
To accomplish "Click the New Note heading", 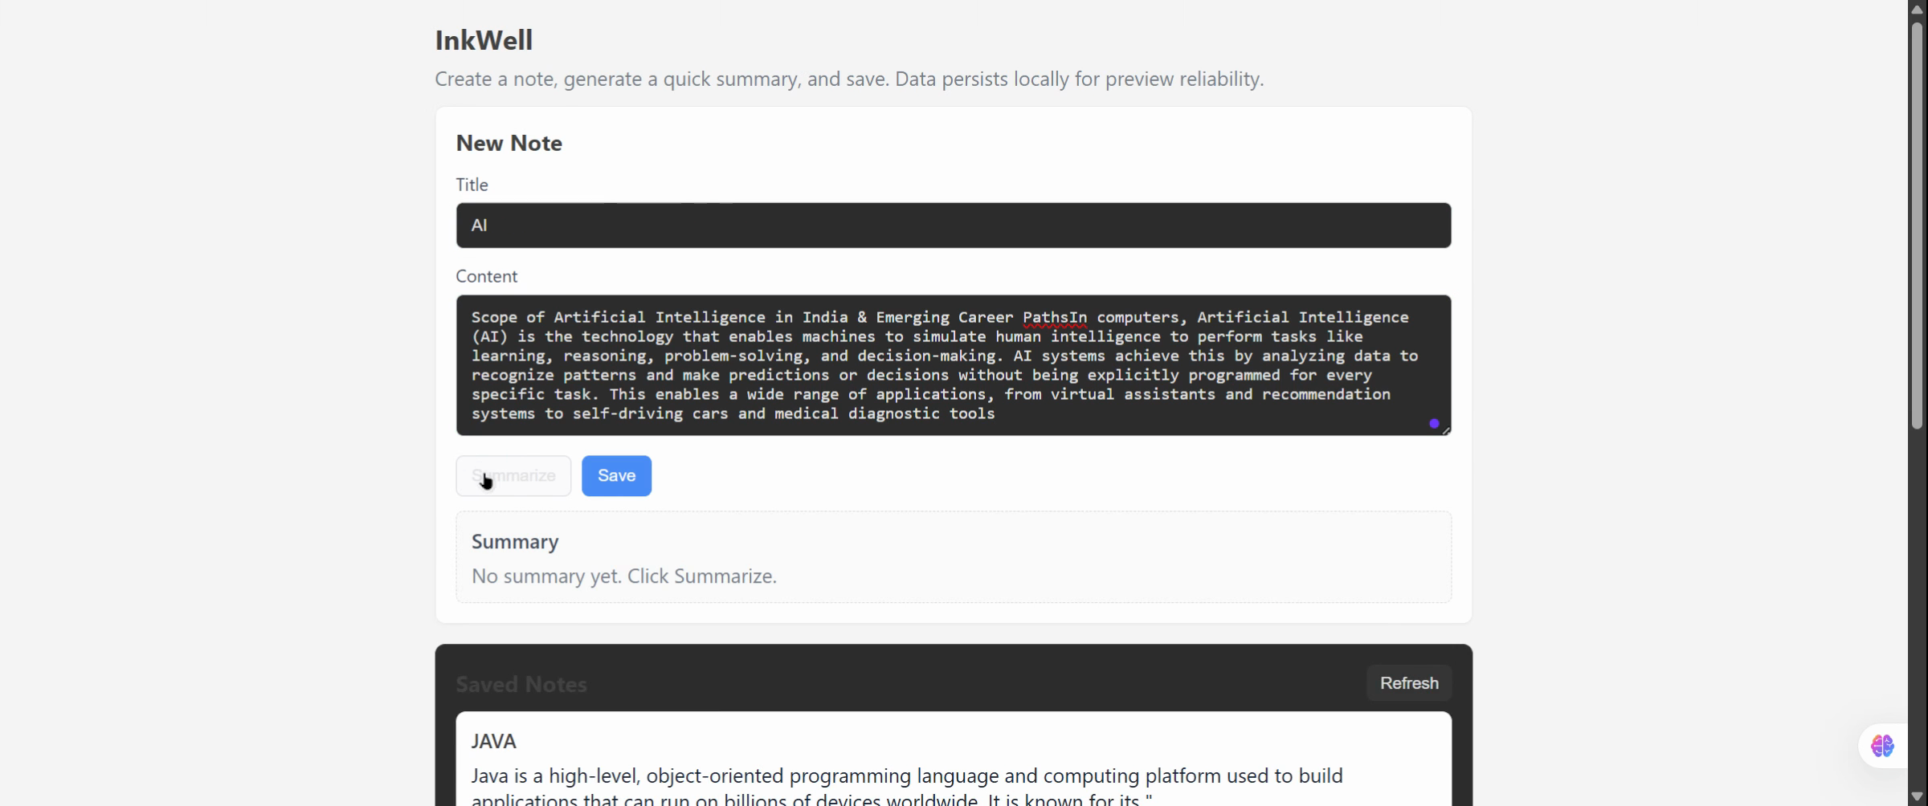I will point(509,143).
